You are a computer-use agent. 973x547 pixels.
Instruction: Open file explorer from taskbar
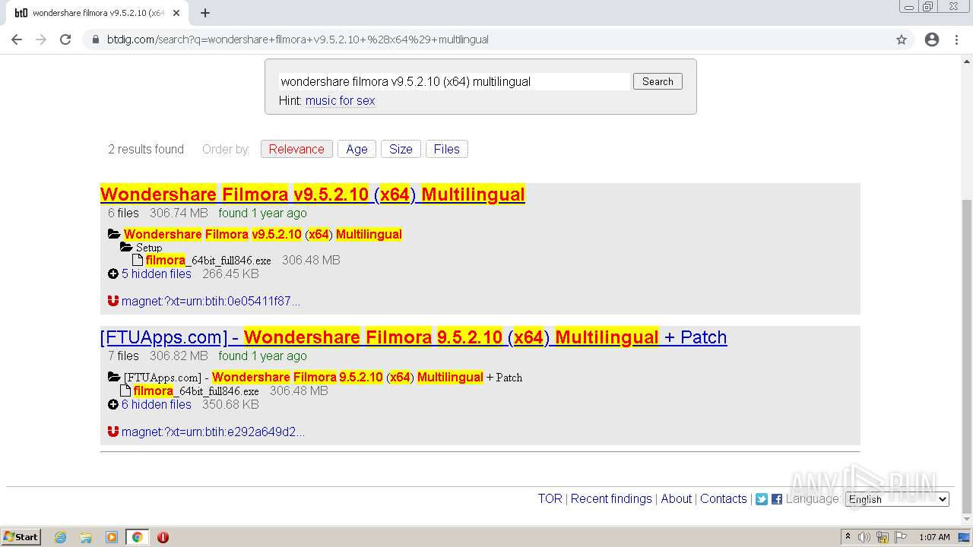[x=86, y=537]
